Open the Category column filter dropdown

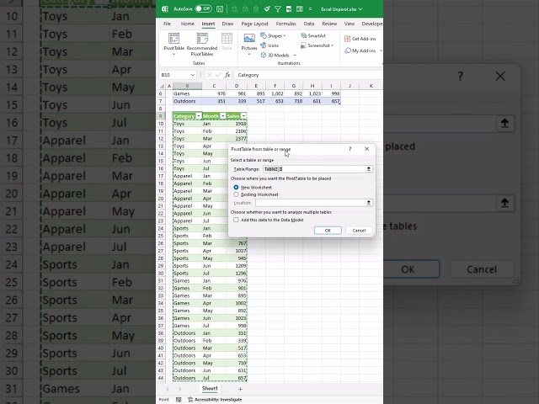click(x=199, y=116)
